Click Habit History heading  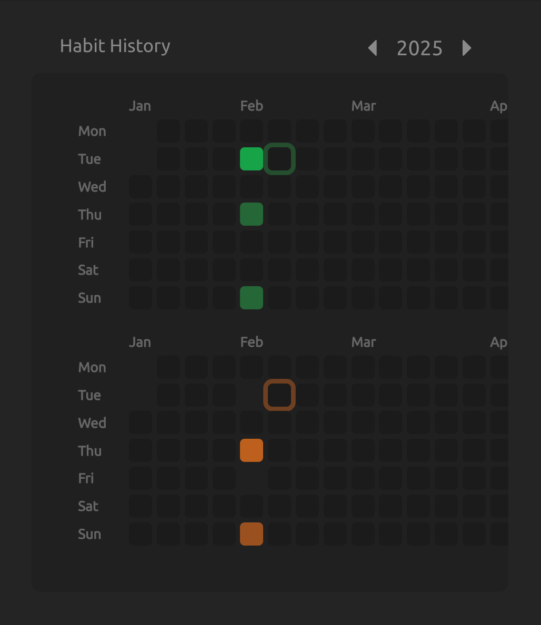[115, 46]
